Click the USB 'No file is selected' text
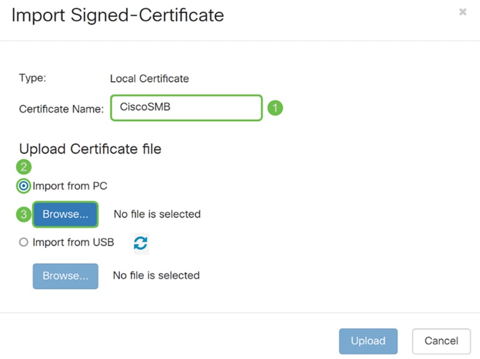Screen dimensions: 480x359 point(157,275)
